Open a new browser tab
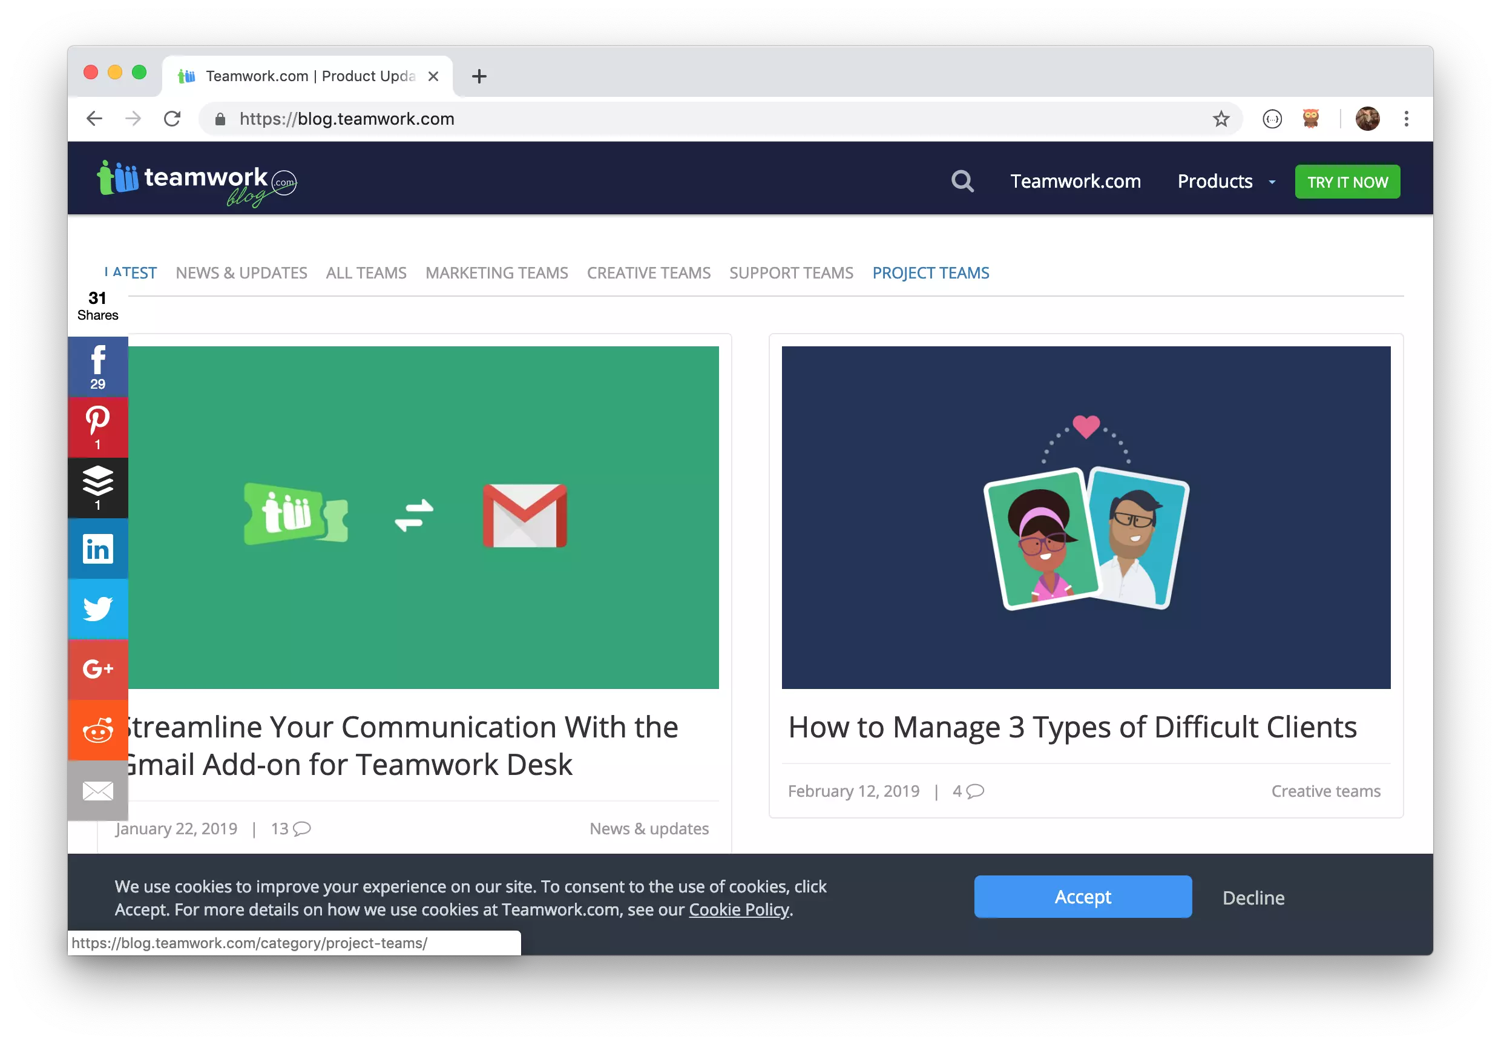This screenshot has width=1501, height=1045. [479, 76]
